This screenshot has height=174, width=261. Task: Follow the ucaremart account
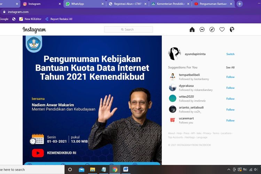(230, 120)
